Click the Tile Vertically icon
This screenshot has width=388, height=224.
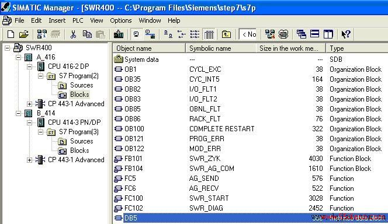pyautogui.click(x=328, y=34)
